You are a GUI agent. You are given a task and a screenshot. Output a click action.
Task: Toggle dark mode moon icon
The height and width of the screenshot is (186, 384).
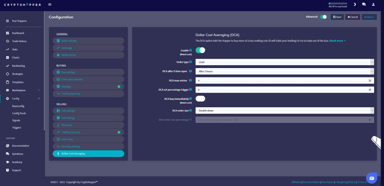coord(355,5)
